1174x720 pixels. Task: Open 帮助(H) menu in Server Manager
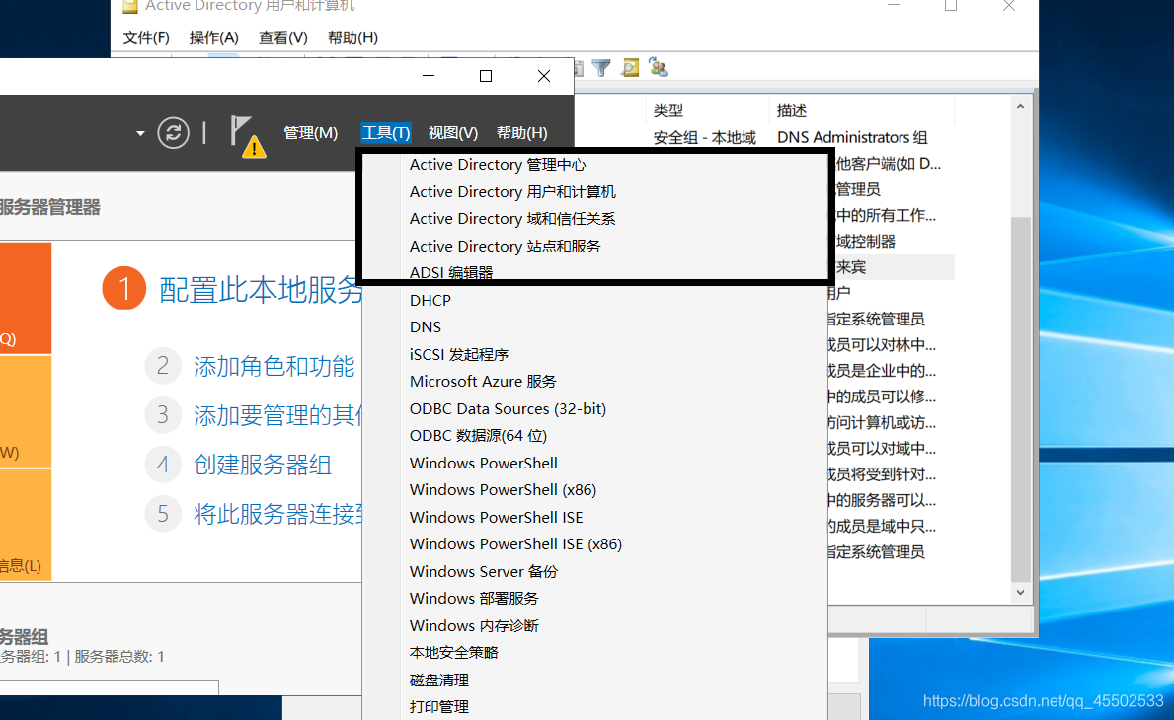pos(522,133)
